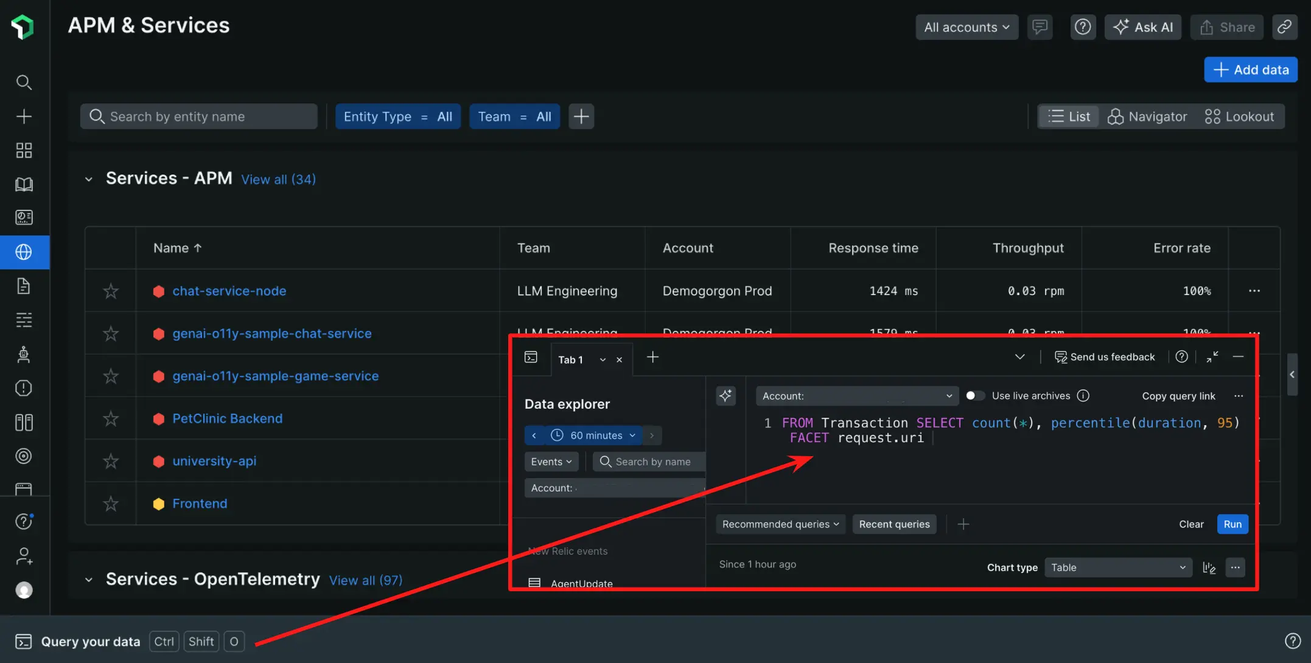Click the infrastructure hosts icon in the sidebar
This screenshot has width=1311, height=663.
24,422
